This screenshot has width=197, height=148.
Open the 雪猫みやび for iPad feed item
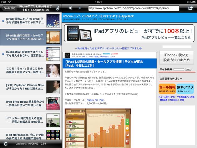tap(31, 21)
